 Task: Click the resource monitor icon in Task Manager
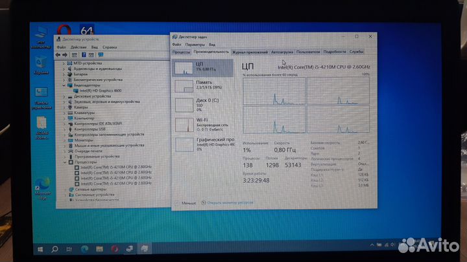point(204,202)
